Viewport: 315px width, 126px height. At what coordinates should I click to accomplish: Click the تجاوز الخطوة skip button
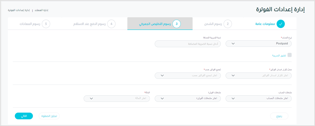[x=49, y=116]
